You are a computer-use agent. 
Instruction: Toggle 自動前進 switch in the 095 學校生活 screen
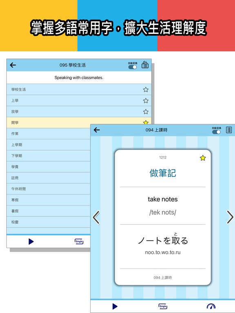[x=133, y=67]
